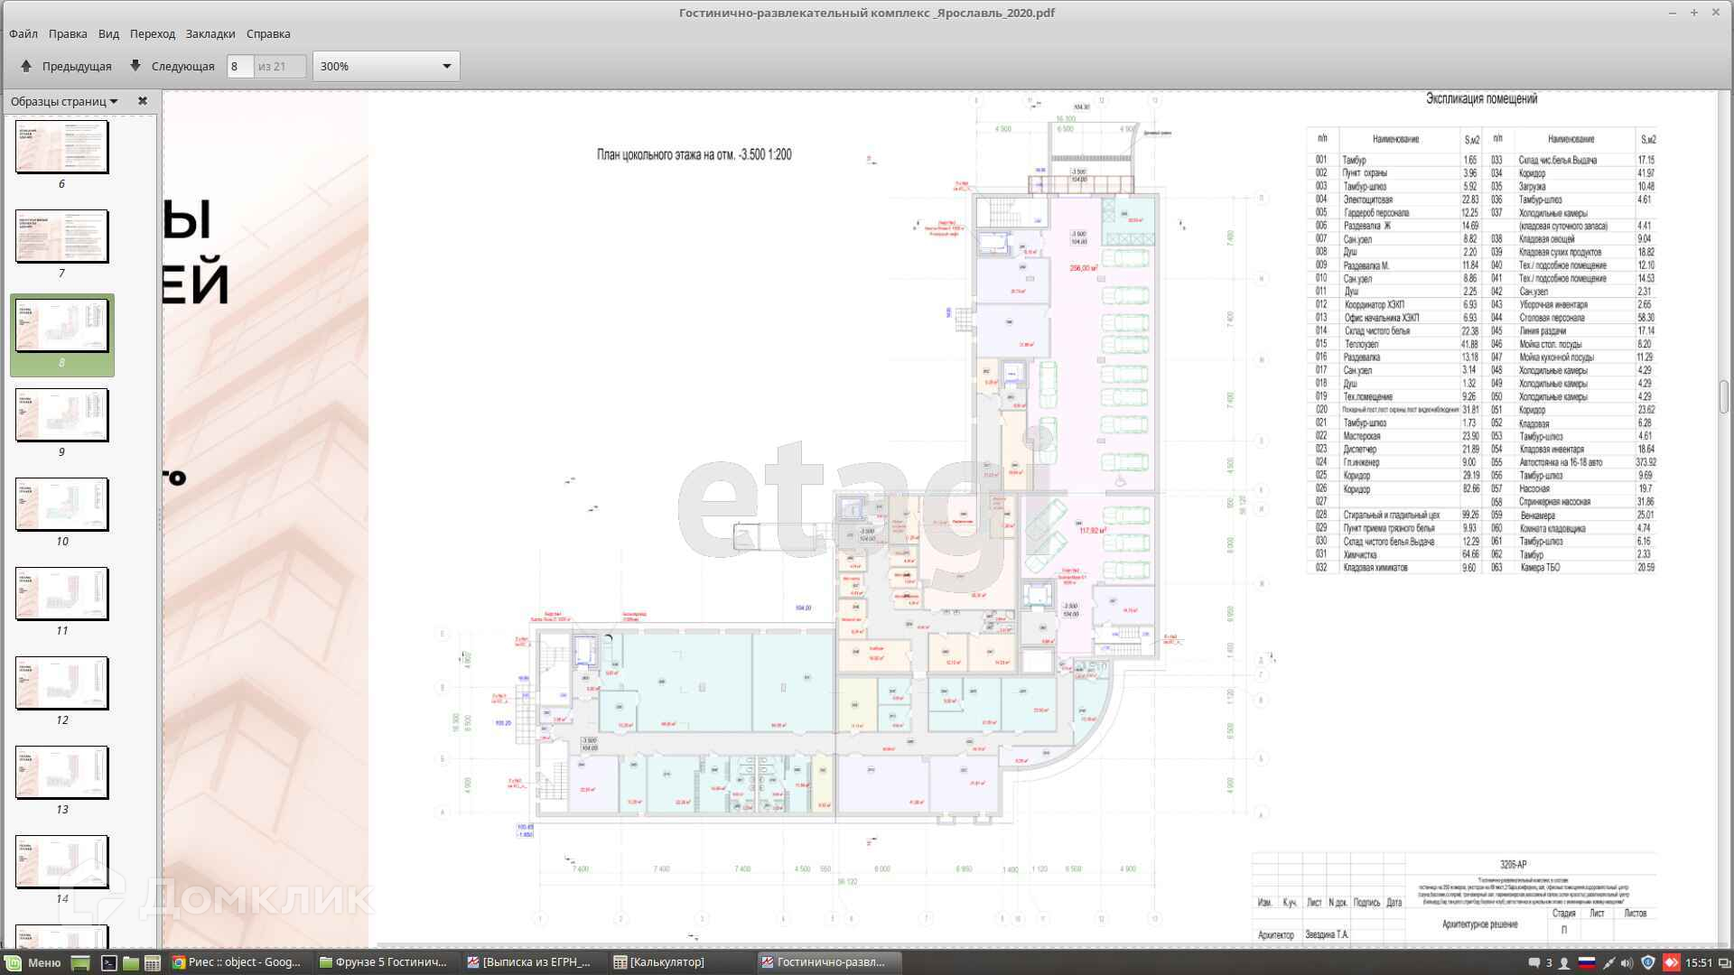
Task: Open the Вид menu
Action: coord(108,33)
